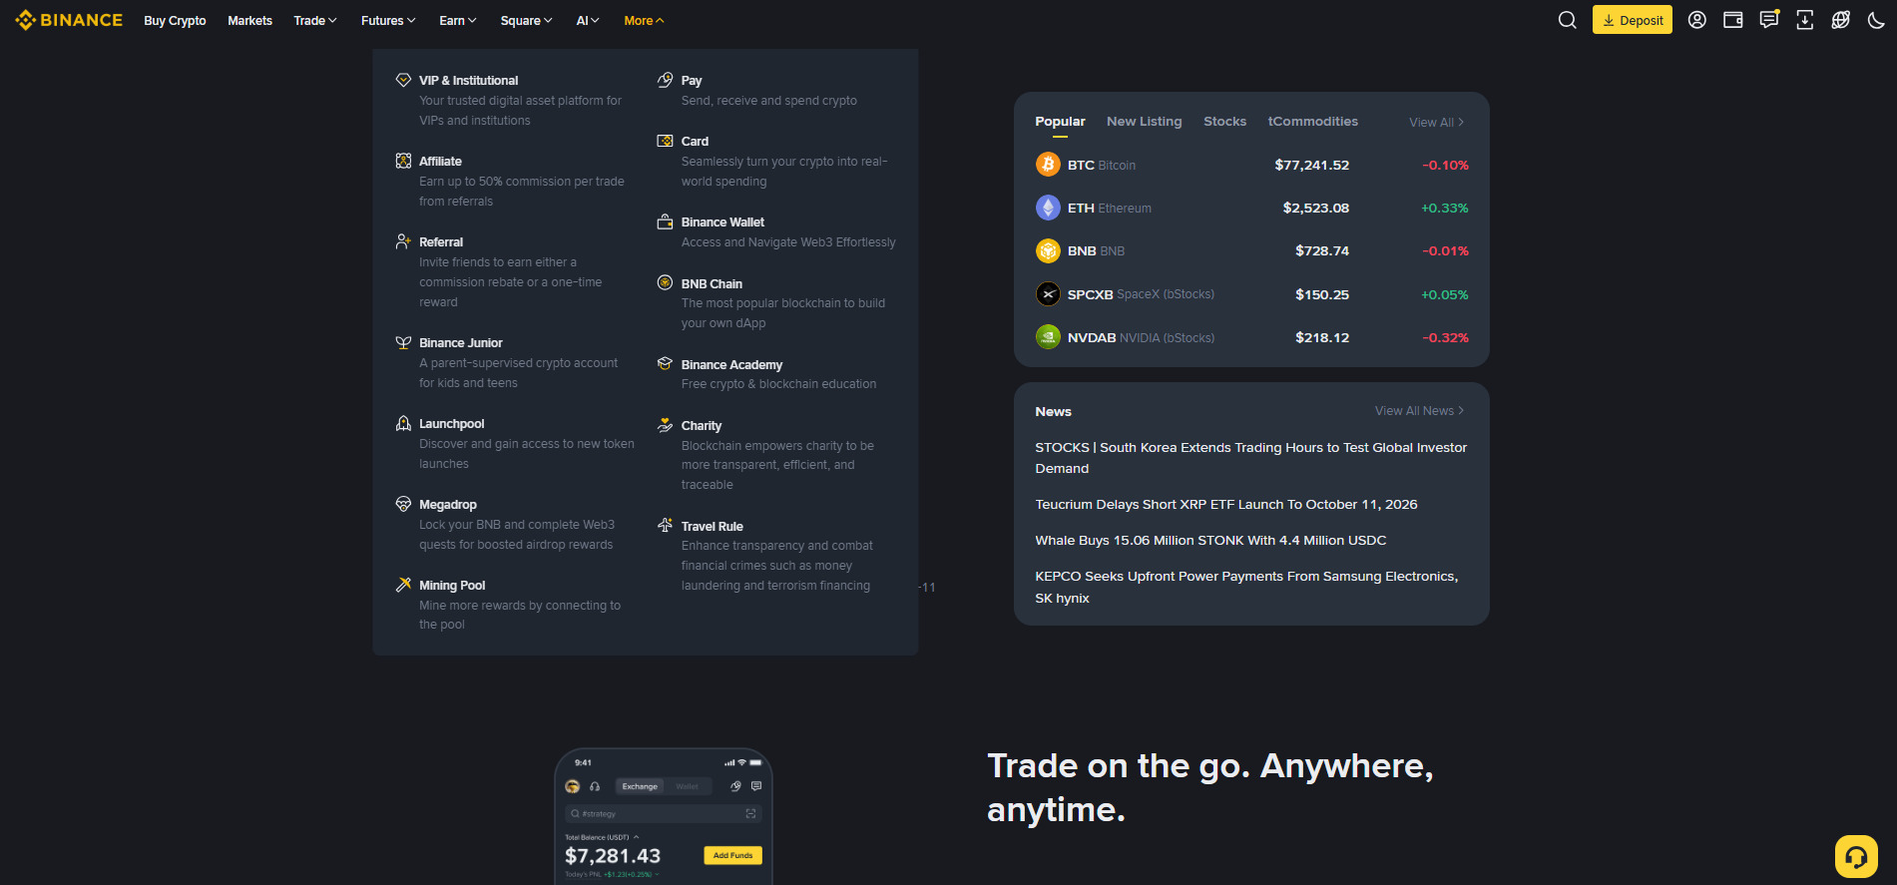Image resolution: width=1897 pixels, height=885 pixels.
Task: Click the NVDAB change -0.32%
Action: coord(1445,337)
